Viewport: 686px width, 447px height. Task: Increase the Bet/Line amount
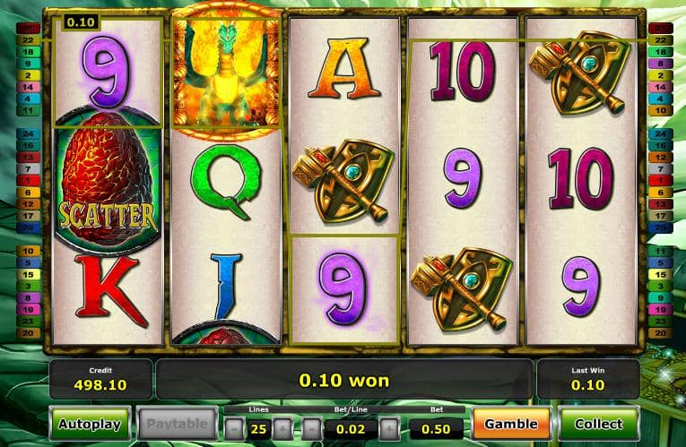tap(389, 429)
